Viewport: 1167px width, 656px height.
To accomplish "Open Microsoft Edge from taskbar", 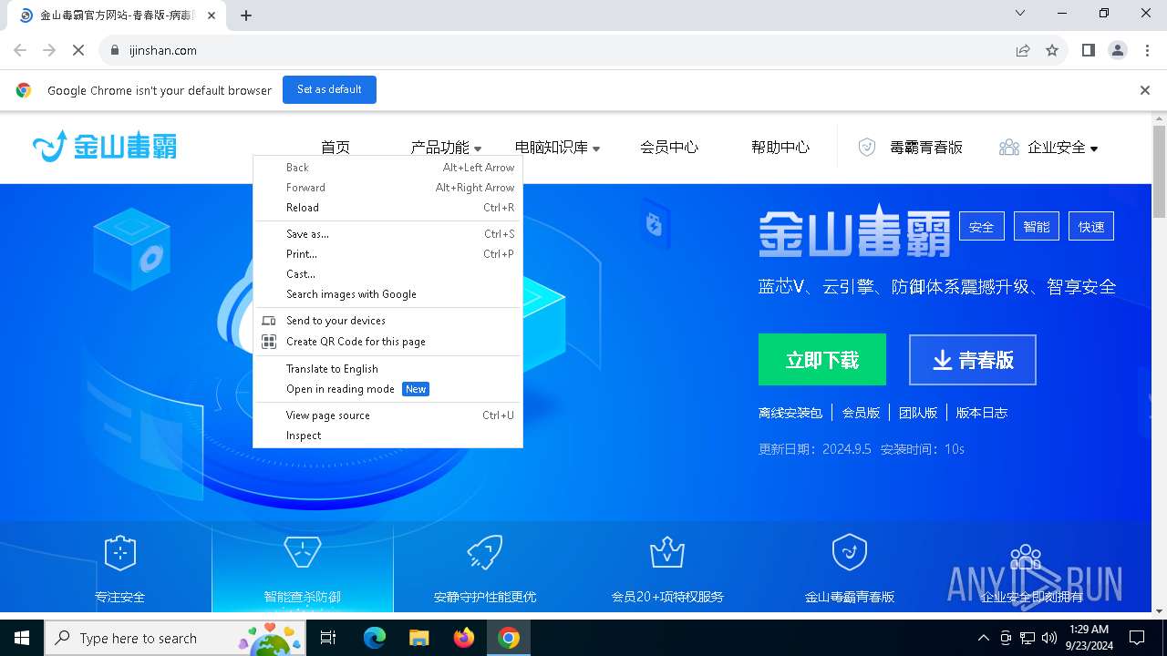I will 375,638.
